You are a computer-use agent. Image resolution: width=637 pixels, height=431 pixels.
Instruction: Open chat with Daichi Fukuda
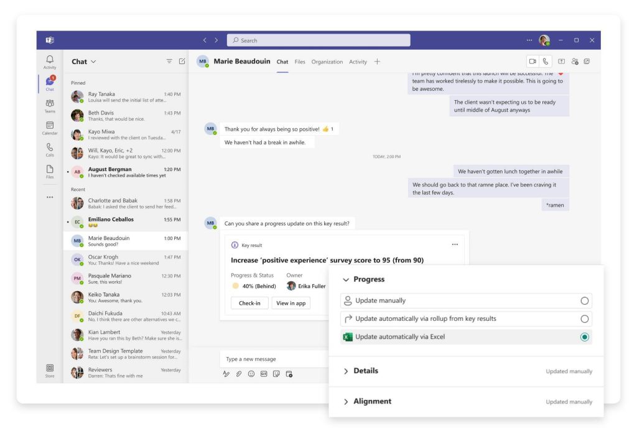pos(126,317)
